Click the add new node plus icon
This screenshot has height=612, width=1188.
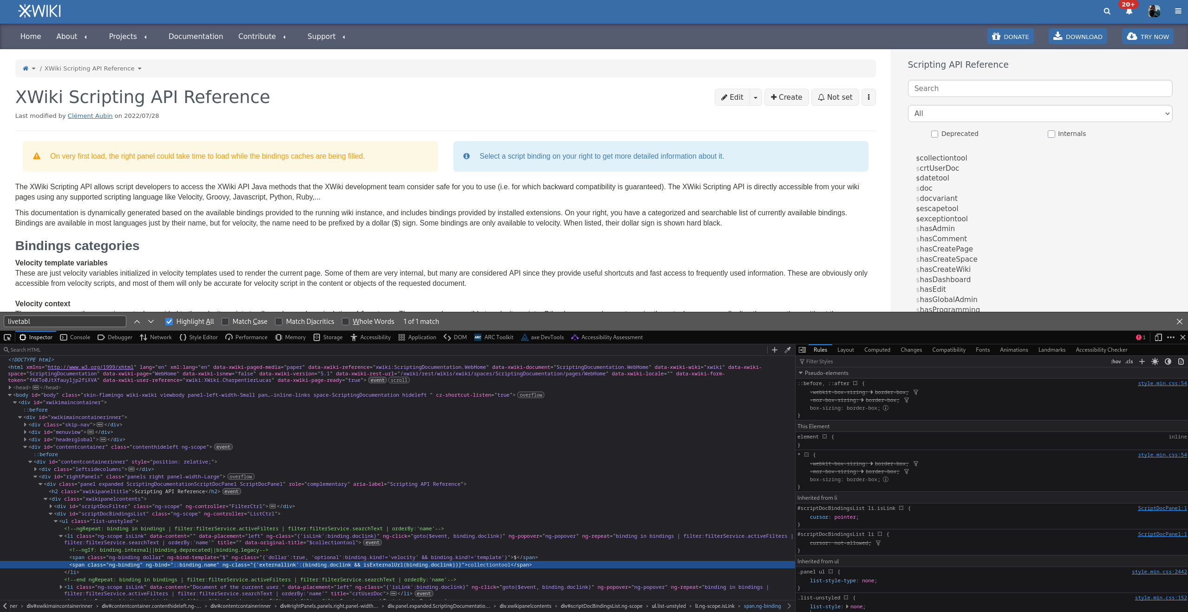click(775, 350)
